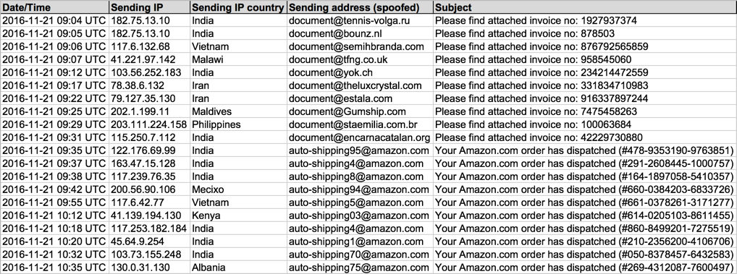737x274 pixels.
Task: Click auto-shipping95@amazon.com cell
Action: [x=360, y=150]
